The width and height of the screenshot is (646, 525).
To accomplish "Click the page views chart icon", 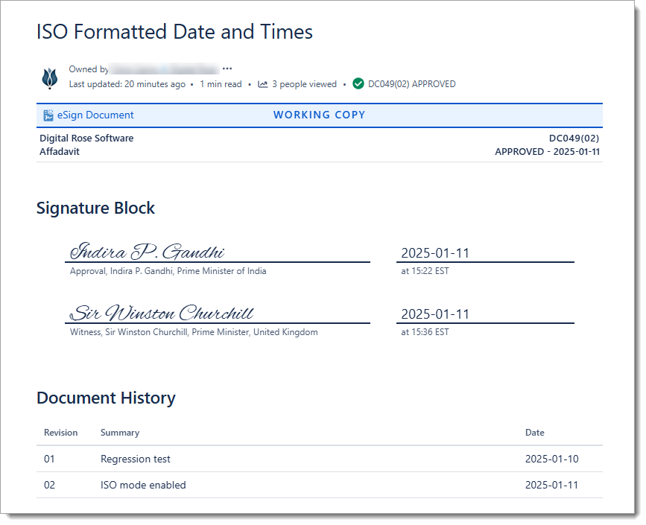I will pyautogui.click(x=262, y=84).
